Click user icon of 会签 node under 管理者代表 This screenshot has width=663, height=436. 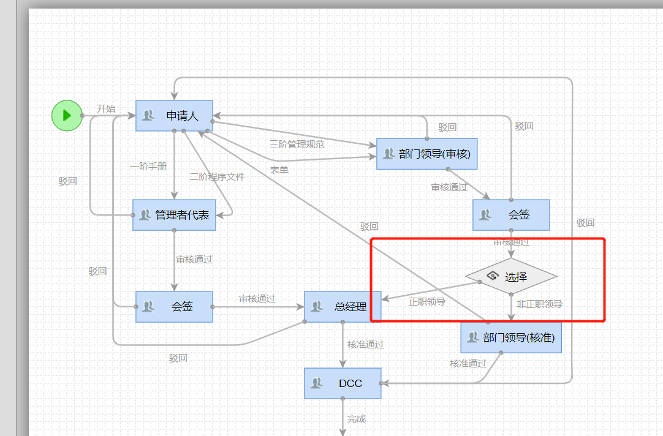point(148,306)
